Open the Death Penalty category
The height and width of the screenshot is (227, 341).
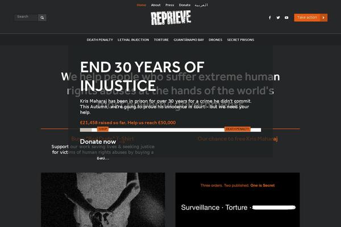point(100,40)
